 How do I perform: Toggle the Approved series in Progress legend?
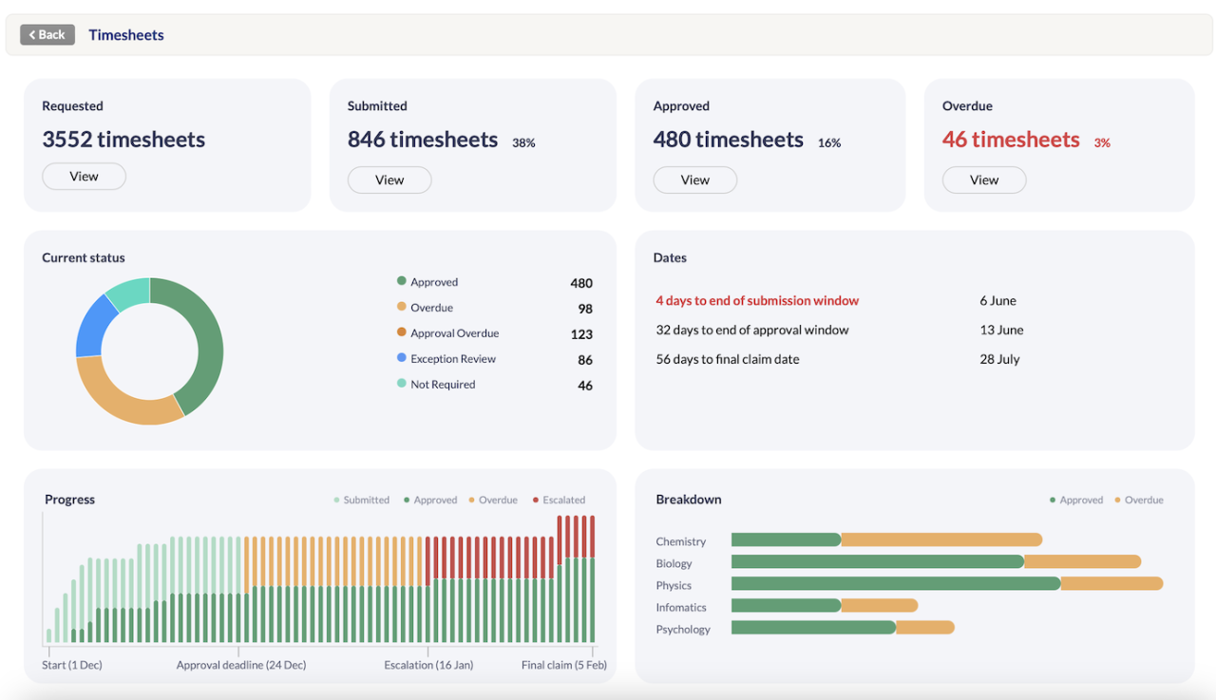tap(406, 500)
